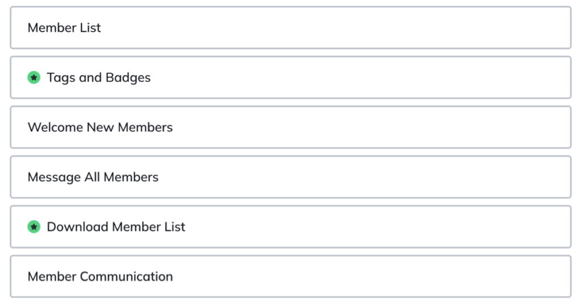581x305 pixels.
Task: Click the Download Member List text label
Action: (116, 227)
